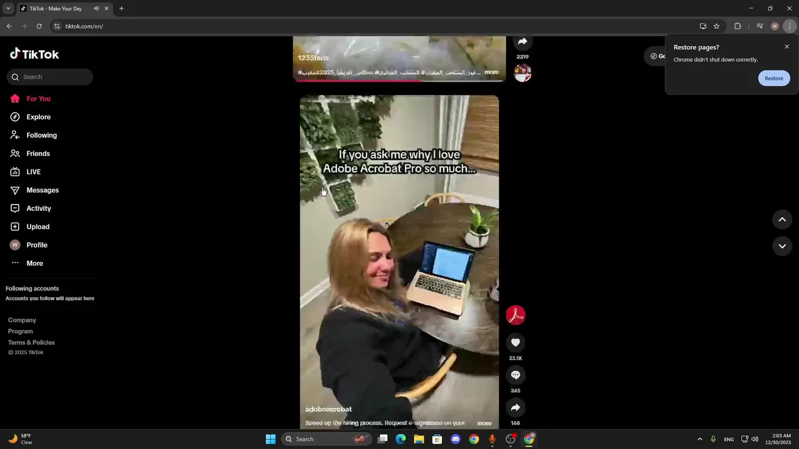Screen dimensions: 799x449
Task: Bookmark this page with the star icon
Action: tap(717, 26)
